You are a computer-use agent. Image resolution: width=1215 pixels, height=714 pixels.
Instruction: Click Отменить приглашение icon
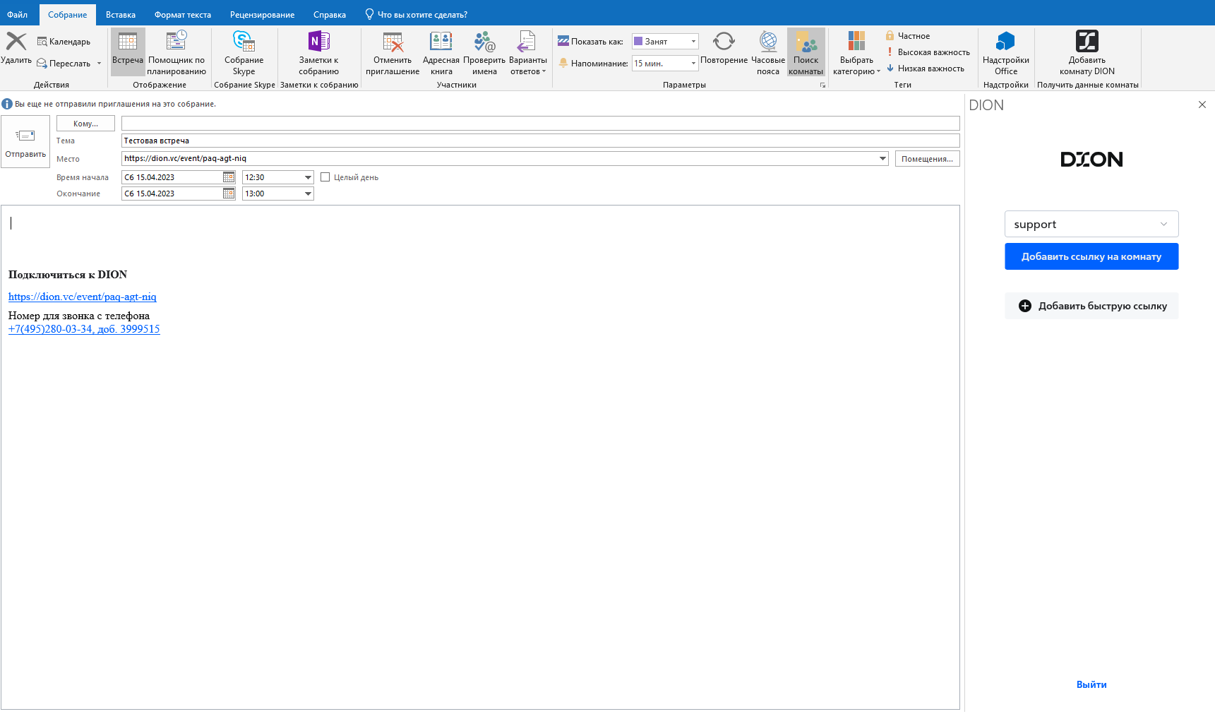393,52
